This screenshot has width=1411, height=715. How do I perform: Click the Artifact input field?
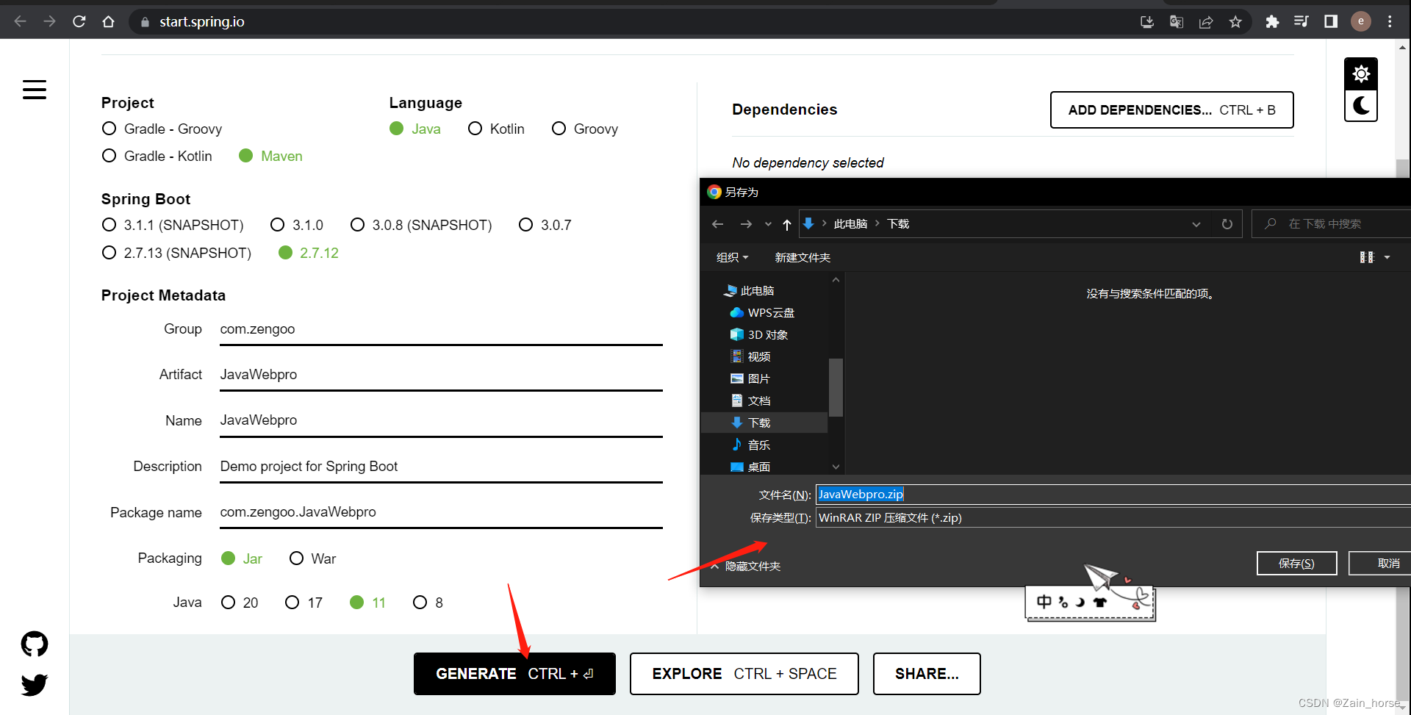click(441, 375)
